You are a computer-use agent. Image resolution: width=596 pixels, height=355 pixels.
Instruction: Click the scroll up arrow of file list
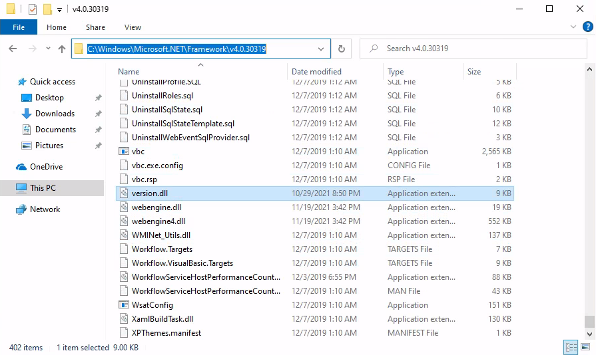tap(589, 69)
